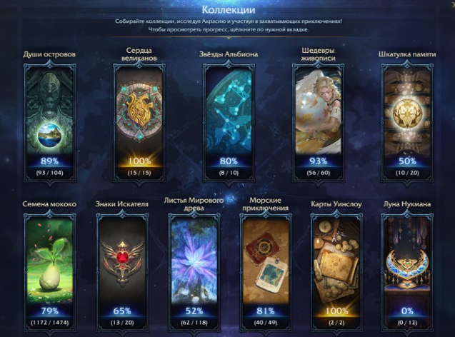Select the Морские приключения map card
Screen dimensions: 455x337
(x=266, y=272)
